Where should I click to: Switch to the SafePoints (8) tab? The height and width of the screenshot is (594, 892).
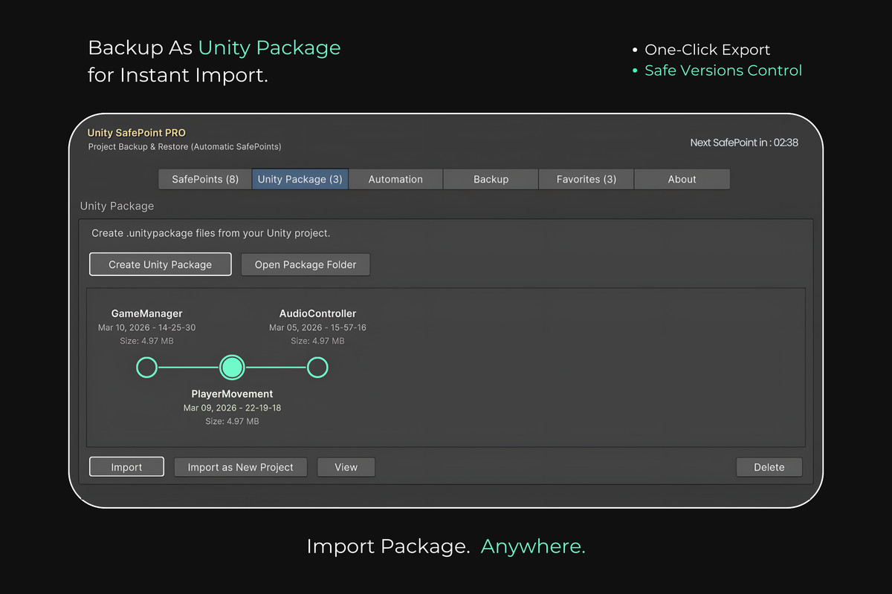click(205, 179)
